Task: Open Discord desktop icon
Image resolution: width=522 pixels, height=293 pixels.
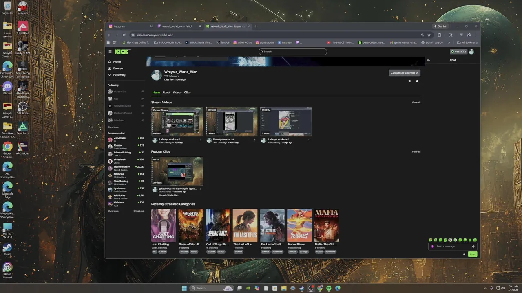Action: [x=7, y=88]
